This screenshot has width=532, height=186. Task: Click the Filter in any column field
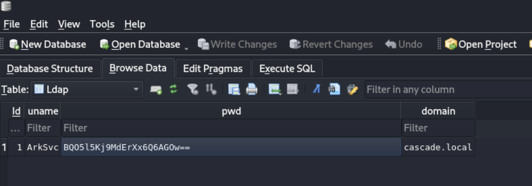pyautogui.click(x=448, y=90)
